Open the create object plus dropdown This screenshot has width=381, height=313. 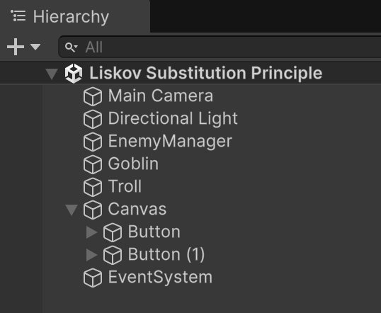(23, 47)
